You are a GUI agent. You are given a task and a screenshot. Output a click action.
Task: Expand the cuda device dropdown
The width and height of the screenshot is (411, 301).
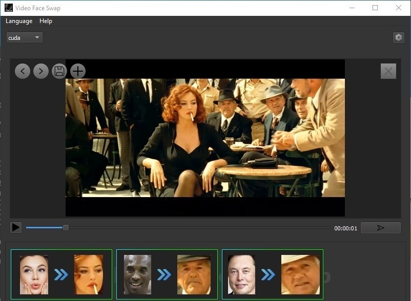(24, 37)
